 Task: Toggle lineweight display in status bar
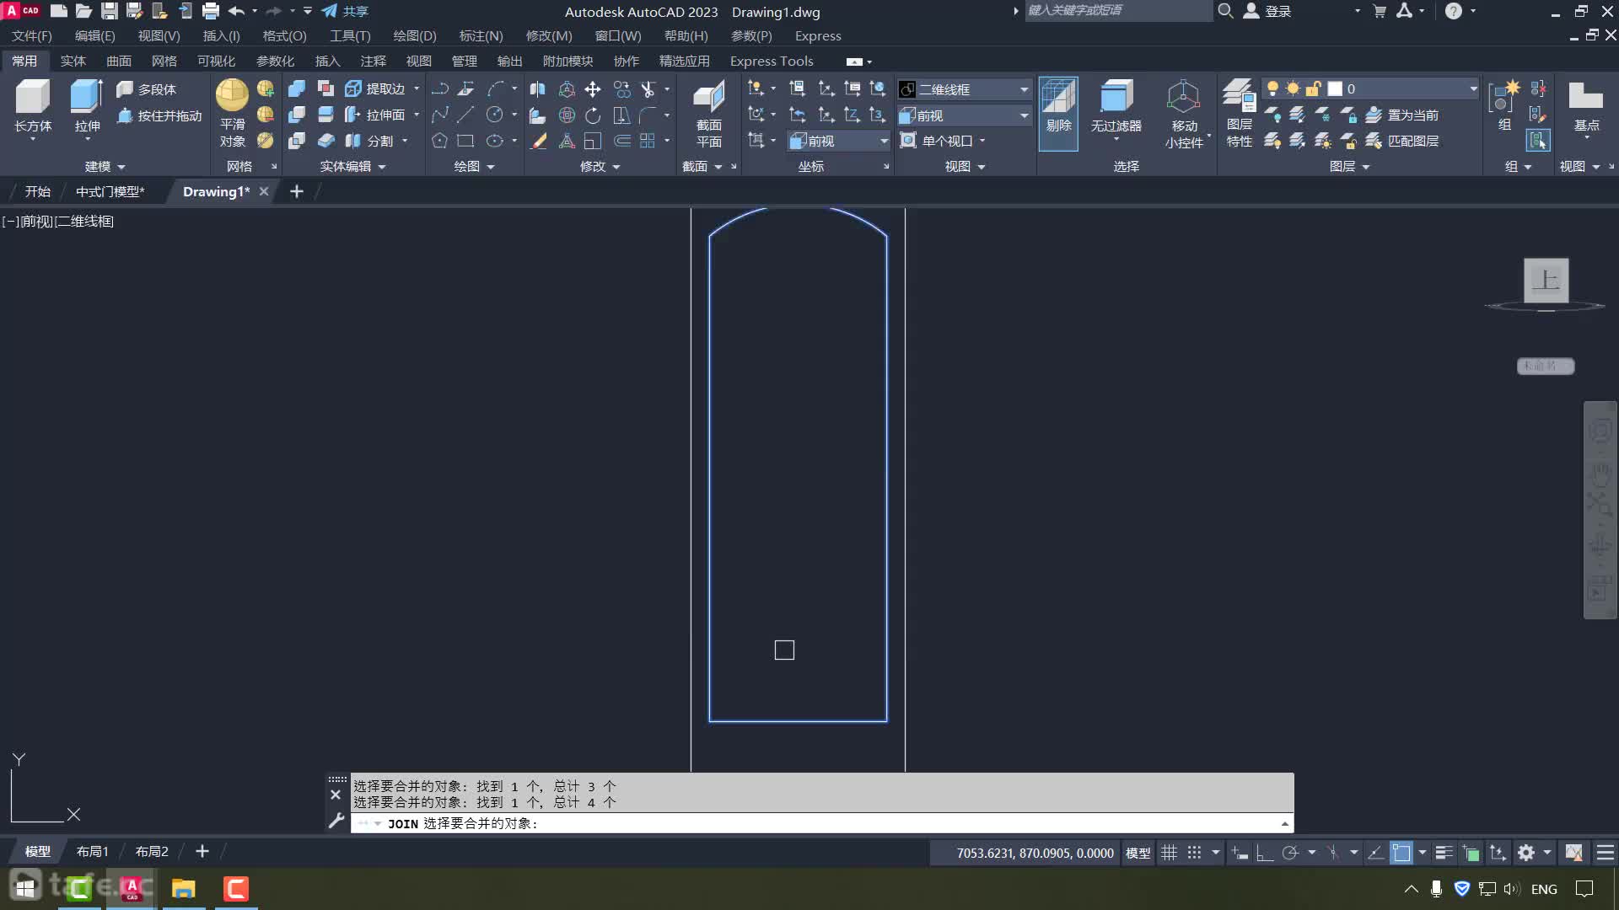click(1444, 853)
